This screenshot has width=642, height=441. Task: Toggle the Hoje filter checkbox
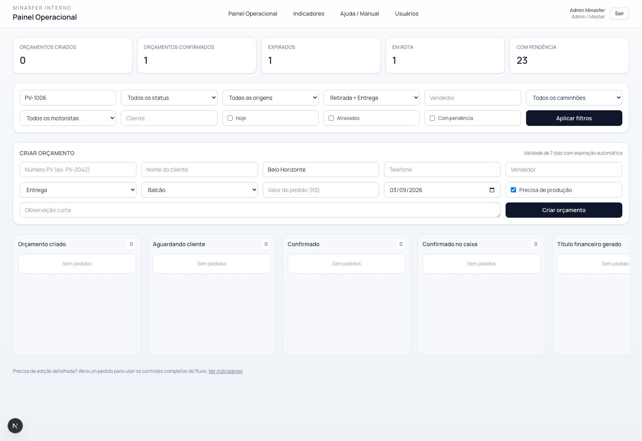(x=230, y=118)
